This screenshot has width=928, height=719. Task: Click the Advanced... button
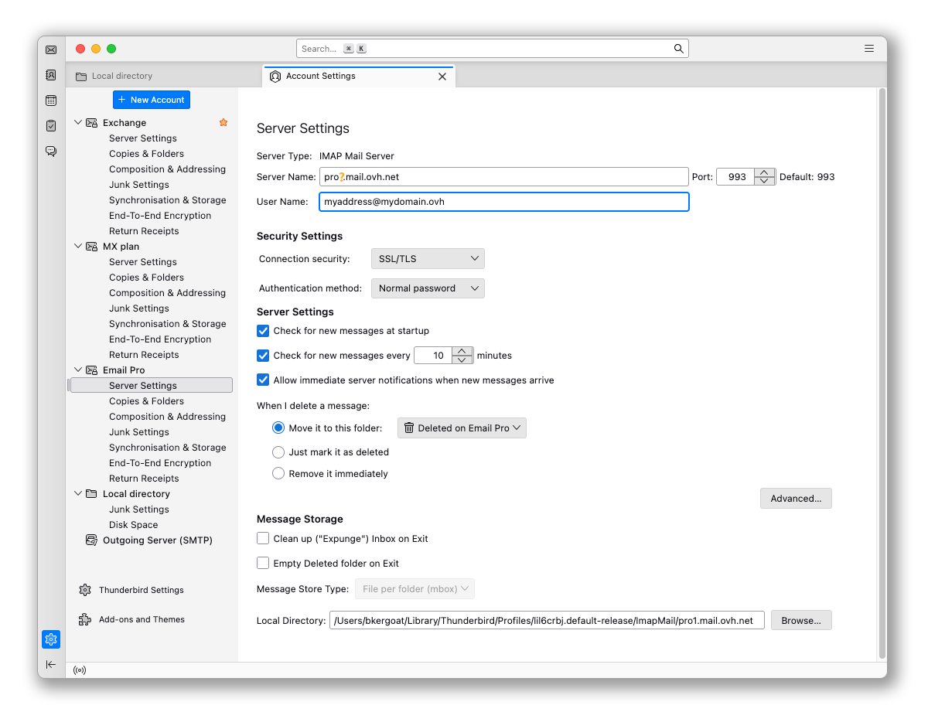click(x=796, y=499)
